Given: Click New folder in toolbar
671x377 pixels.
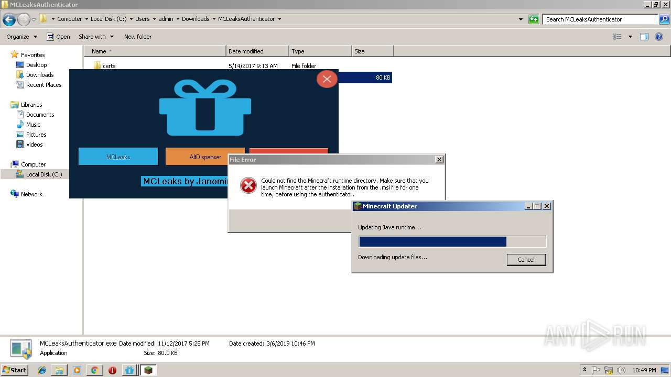Looking at the screenshot, I should point(138,37).
